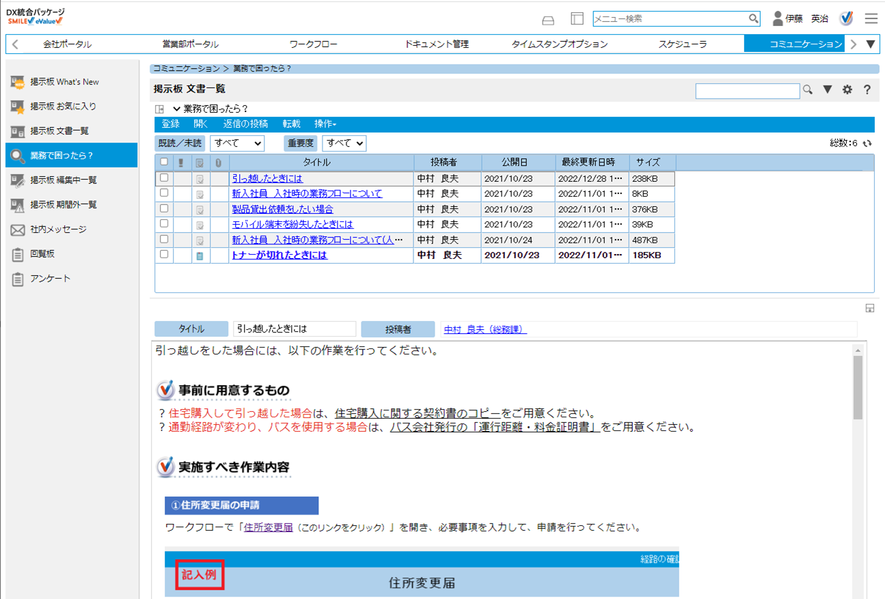Click the 中村 良夫（総務課） poster link
Viewport: 885px width, 599px height.
[x=485, y=329]
